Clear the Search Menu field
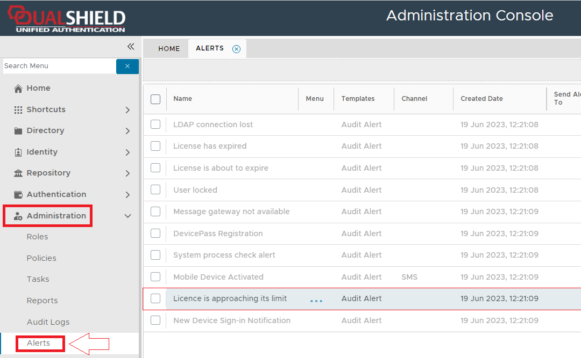Image resolution: width=581 pixels, height=358 pixels. 127,66
